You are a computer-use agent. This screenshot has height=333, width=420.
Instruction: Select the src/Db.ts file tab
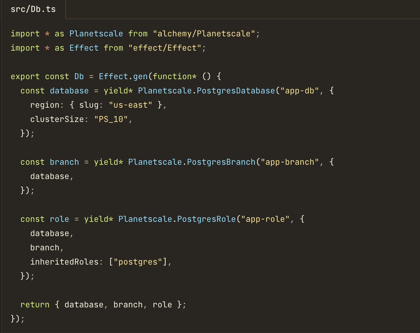[33, 9]
